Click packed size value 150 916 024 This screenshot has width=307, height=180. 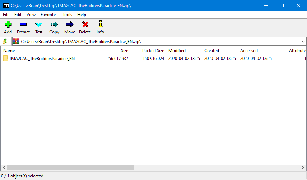[153, 58]
